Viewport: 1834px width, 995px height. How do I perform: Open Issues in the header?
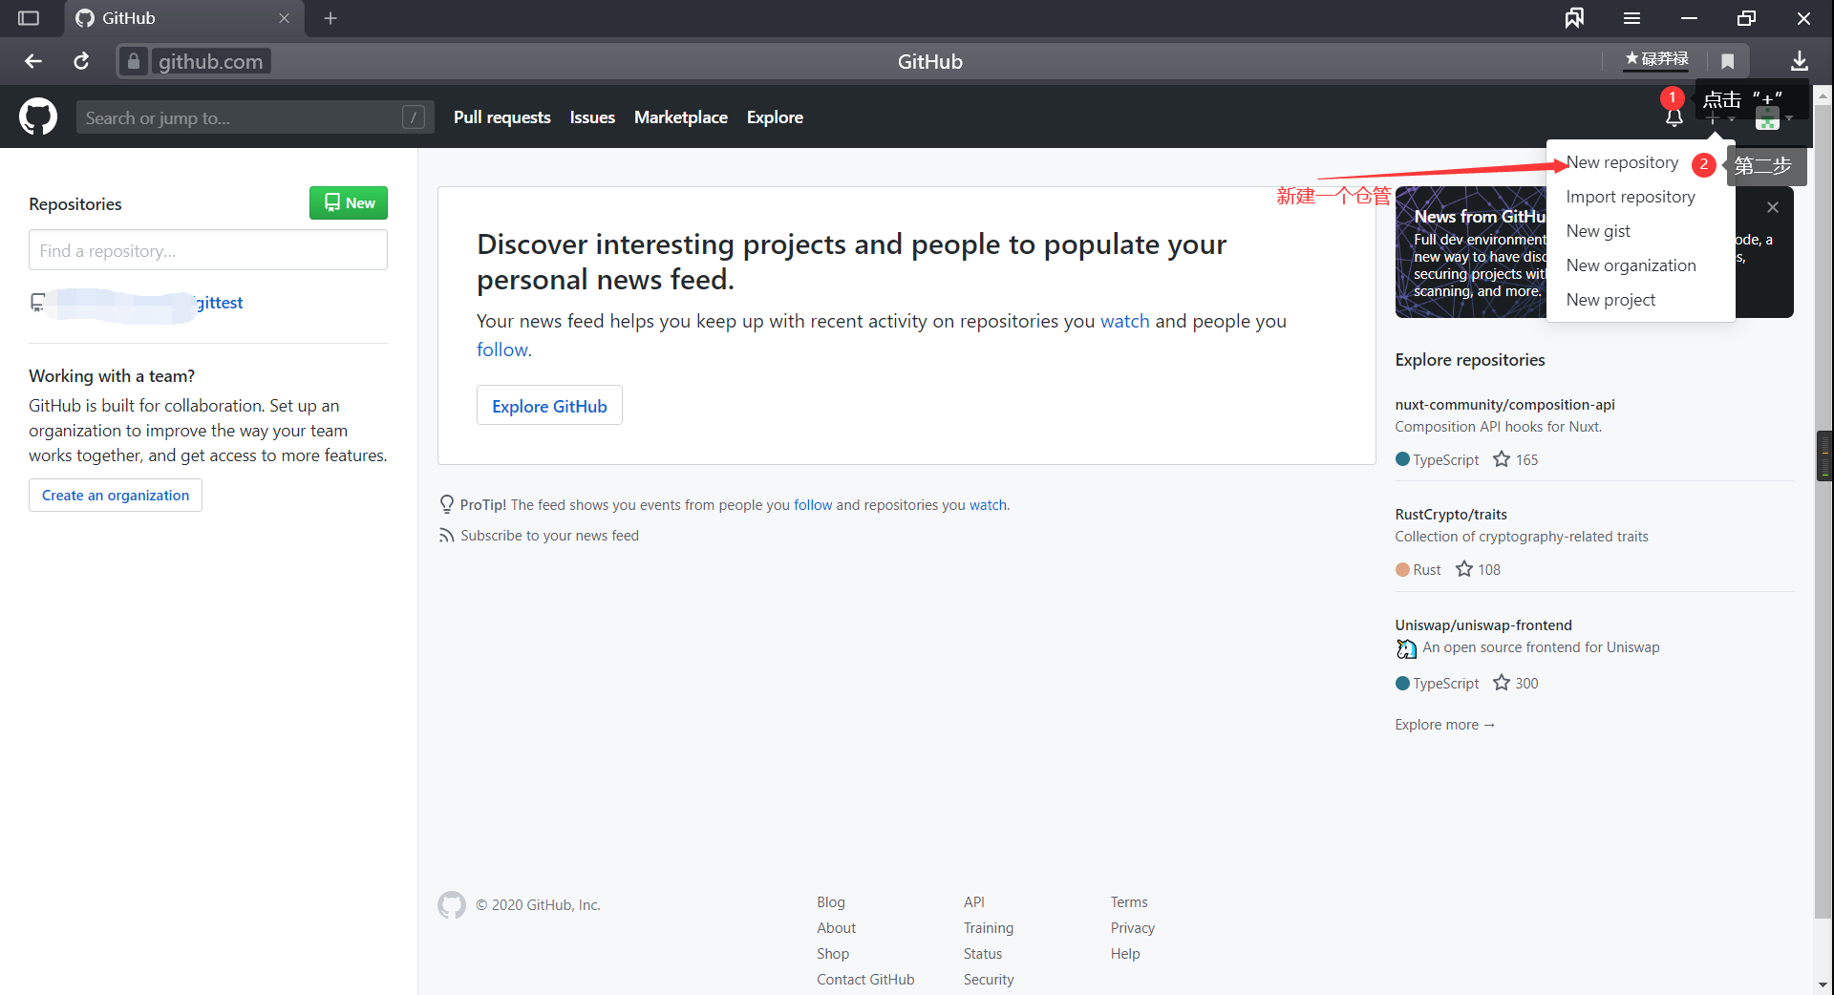(x=592, y=117)
